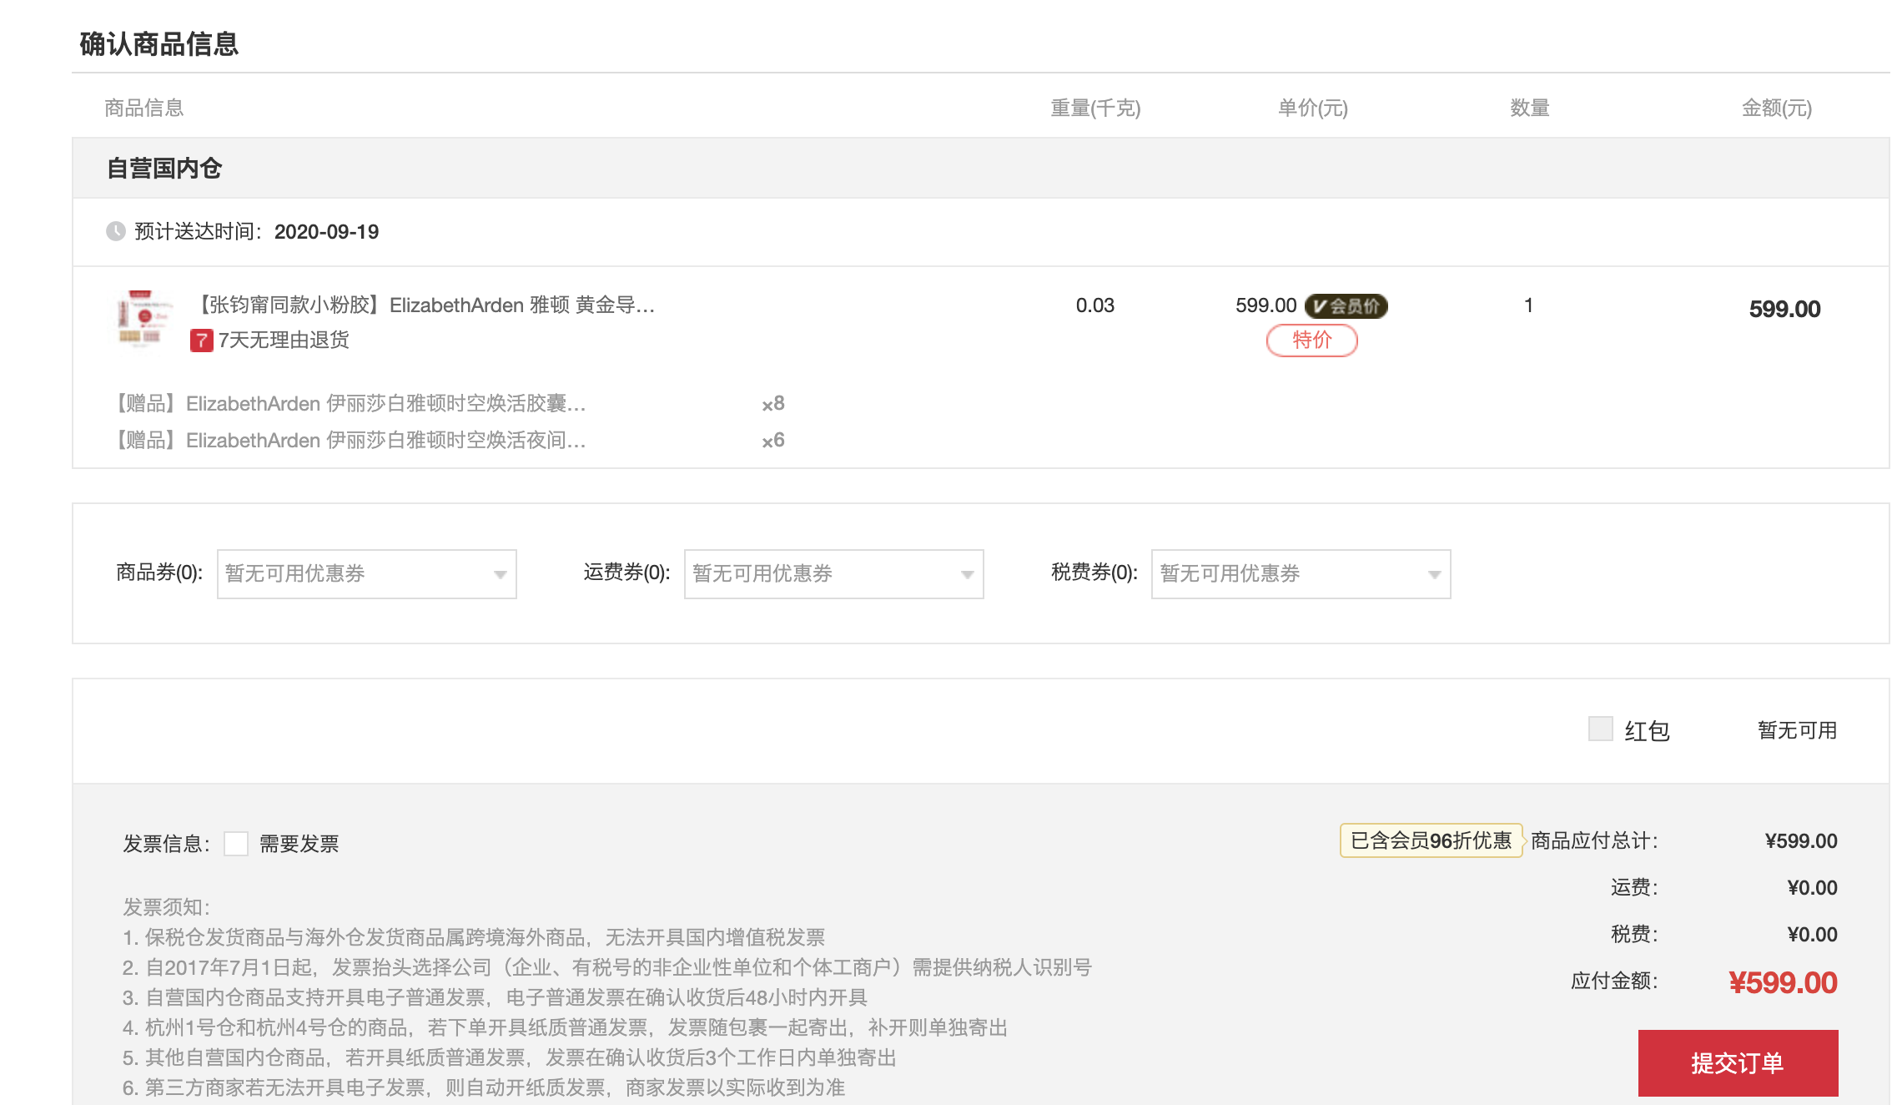The height and width of the screenshot is (1105, 1902).
Task: Click the 特价 special price tag
Action: (x=1311, y=341)
